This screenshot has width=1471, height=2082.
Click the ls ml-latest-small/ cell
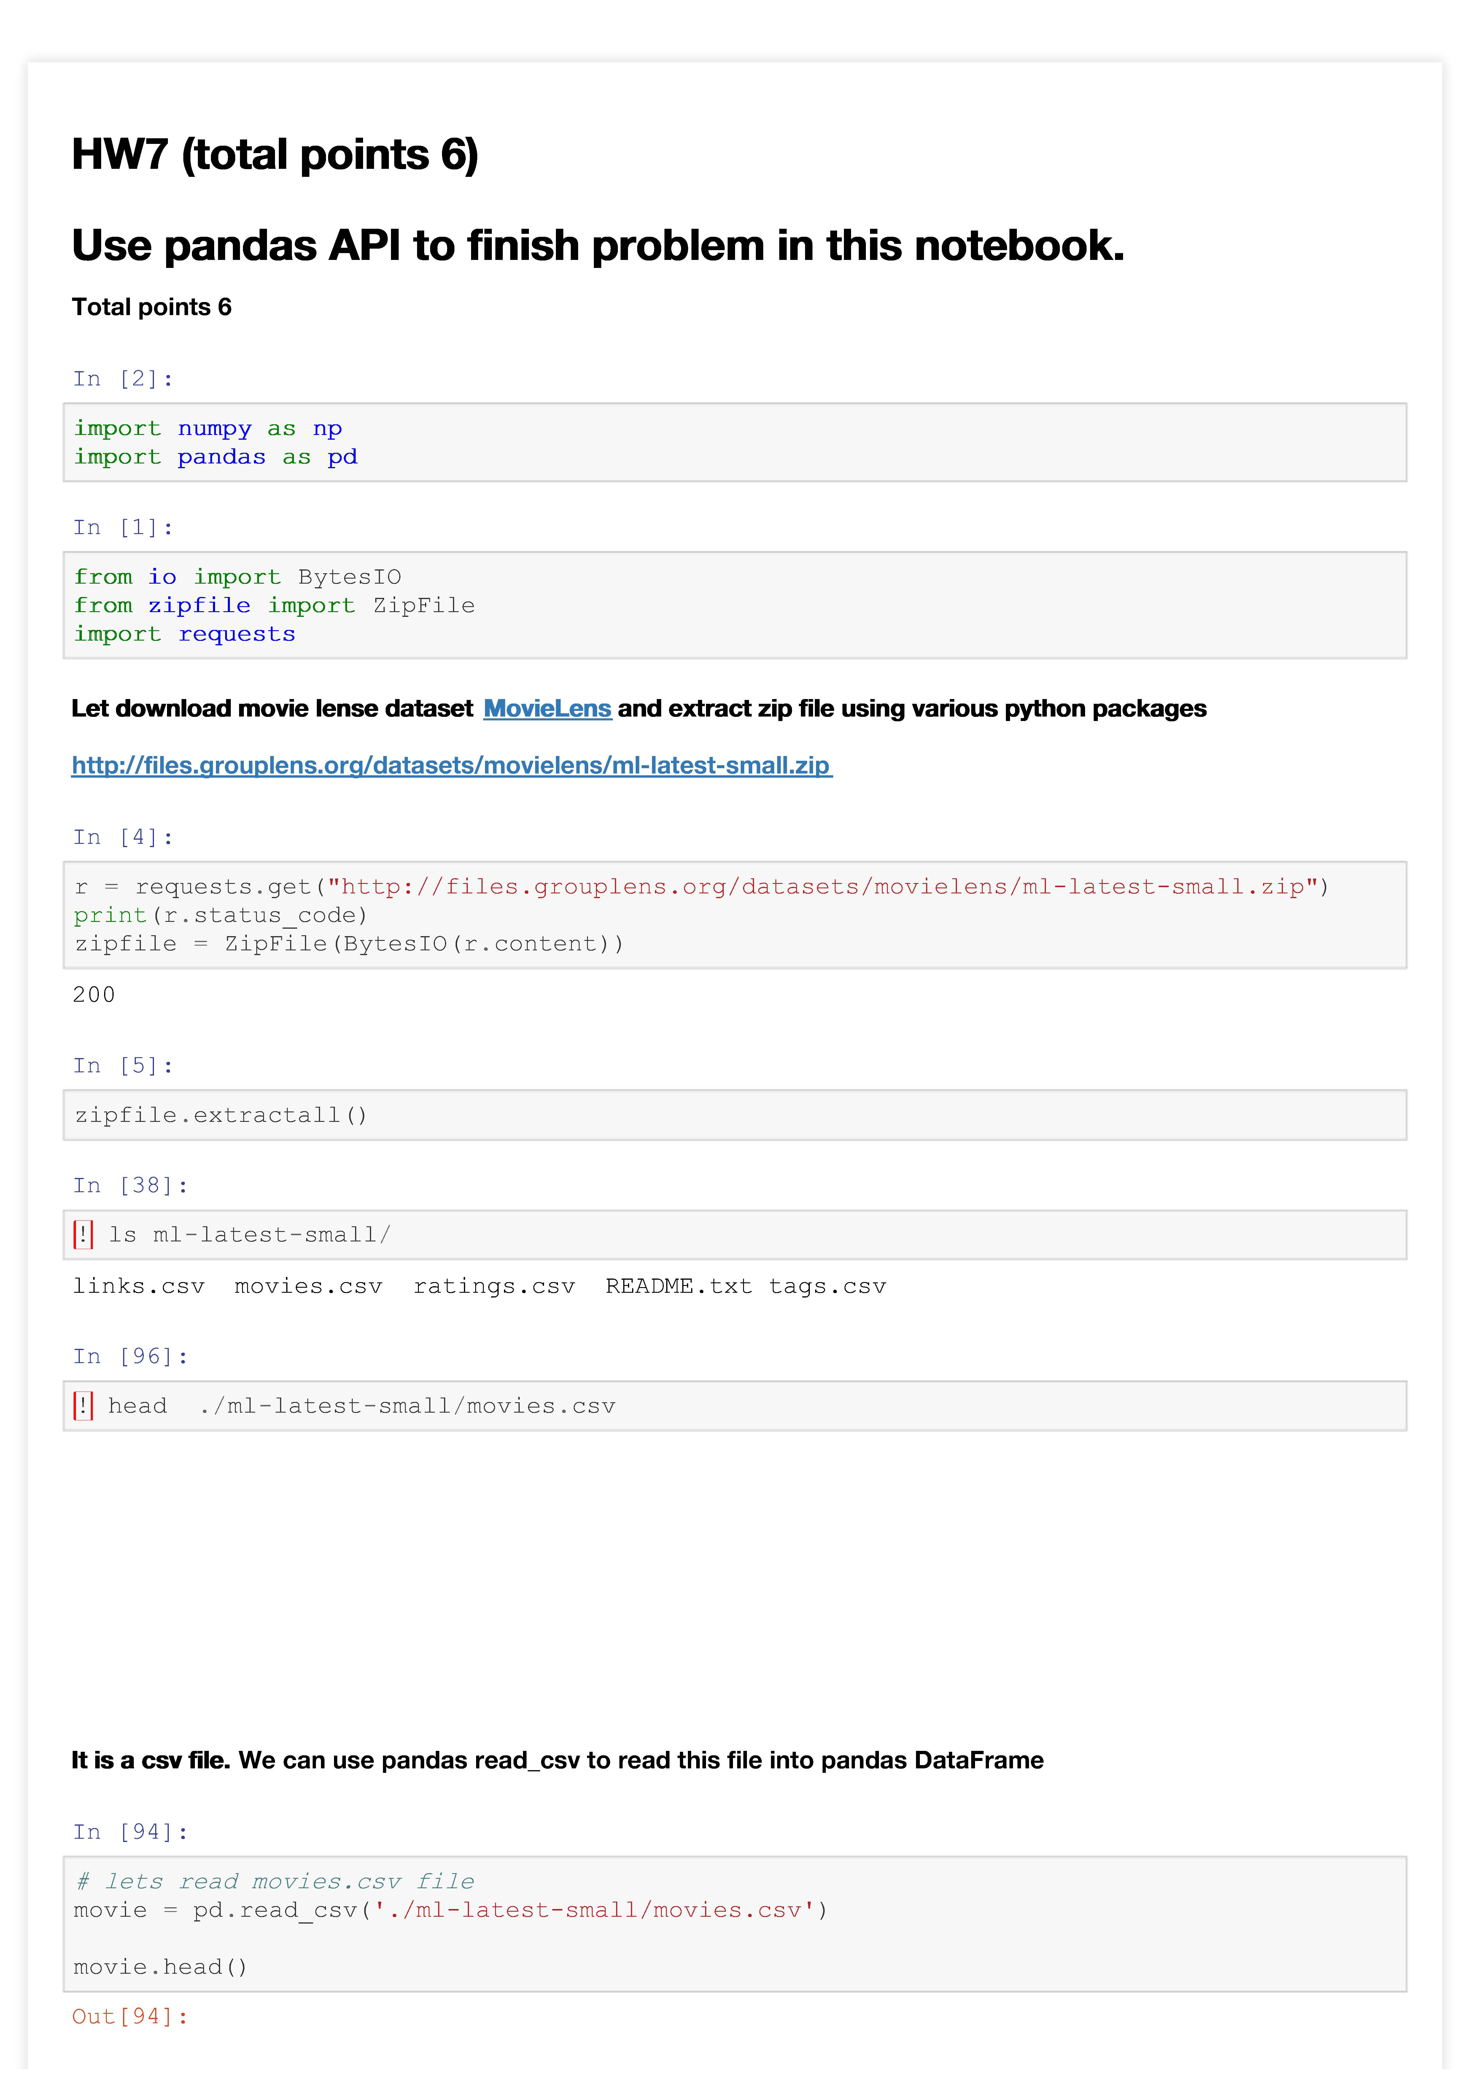[734, 1235]
